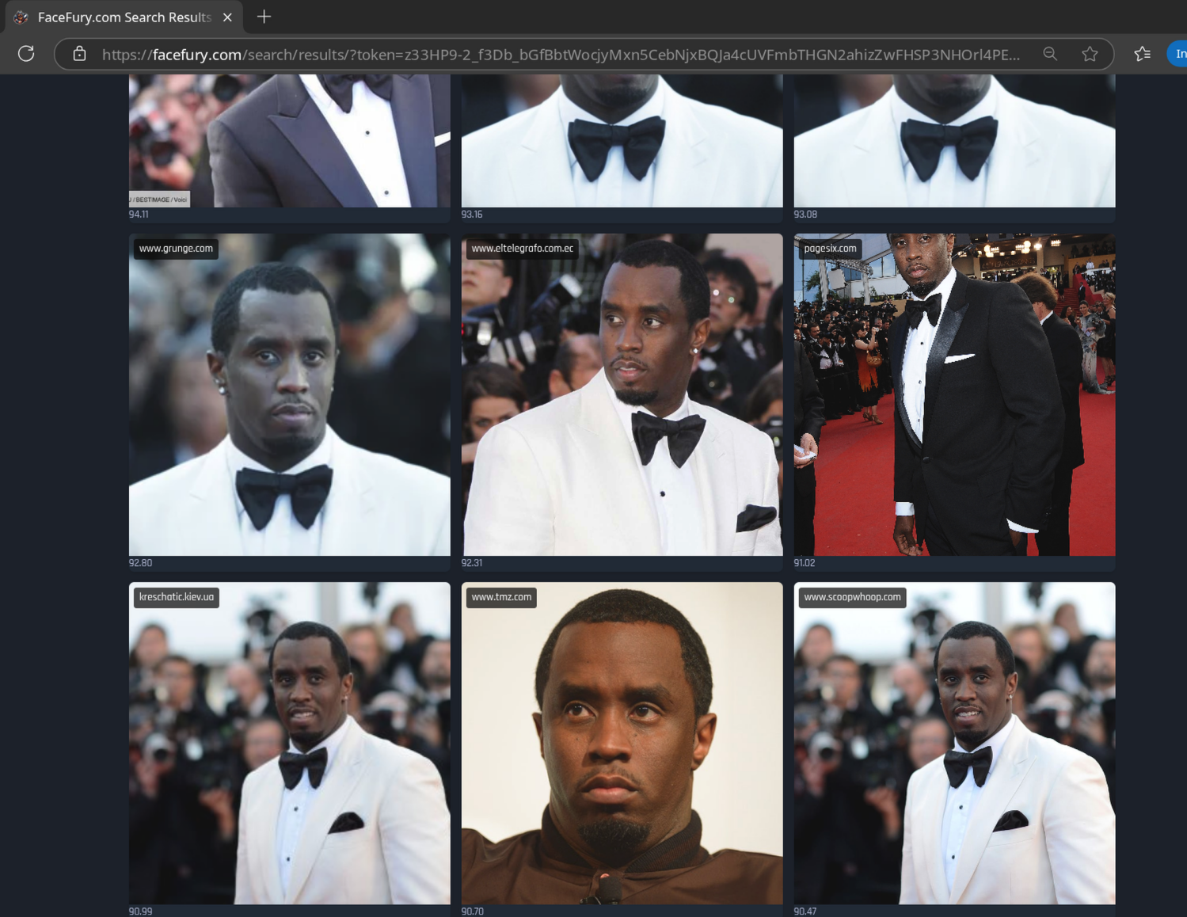
Task: Open the result image scored 93.16
Action: [x=622, y=141]
